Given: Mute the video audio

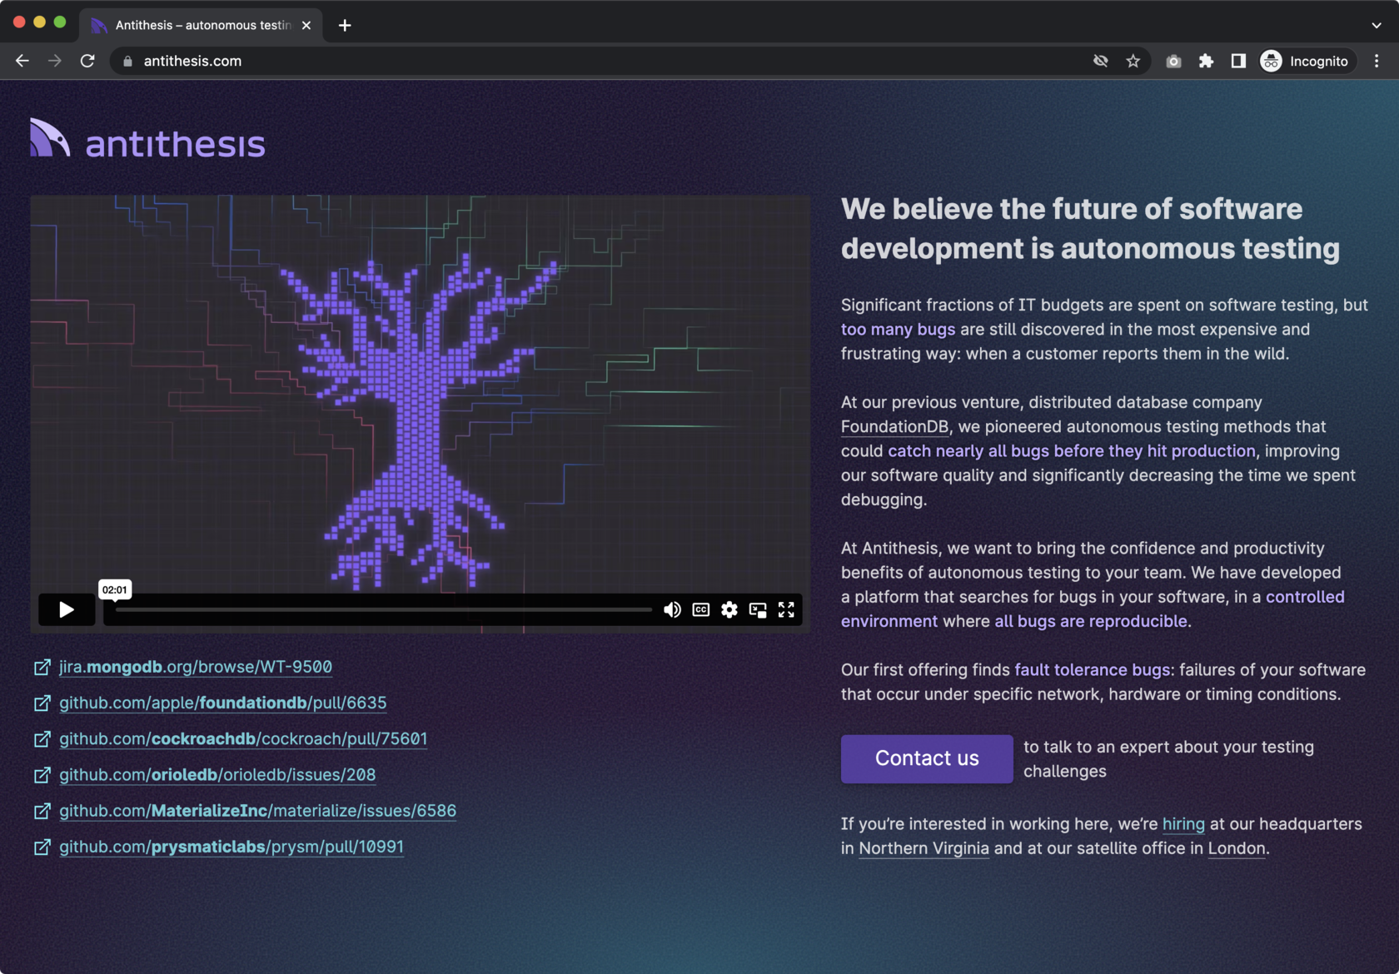Looking at the screenshot, I should [x=672, y=610].
